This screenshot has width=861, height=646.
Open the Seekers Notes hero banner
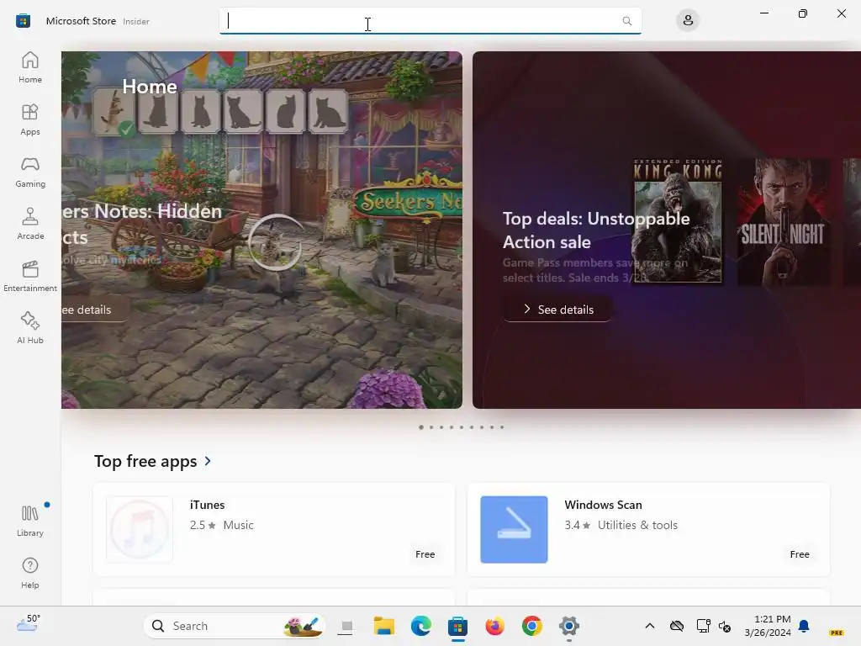pos(262,230)
